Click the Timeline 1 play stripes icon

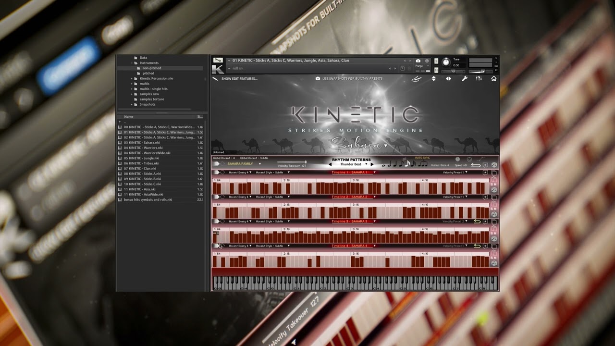pyautogui.click(x=216, y=172)
